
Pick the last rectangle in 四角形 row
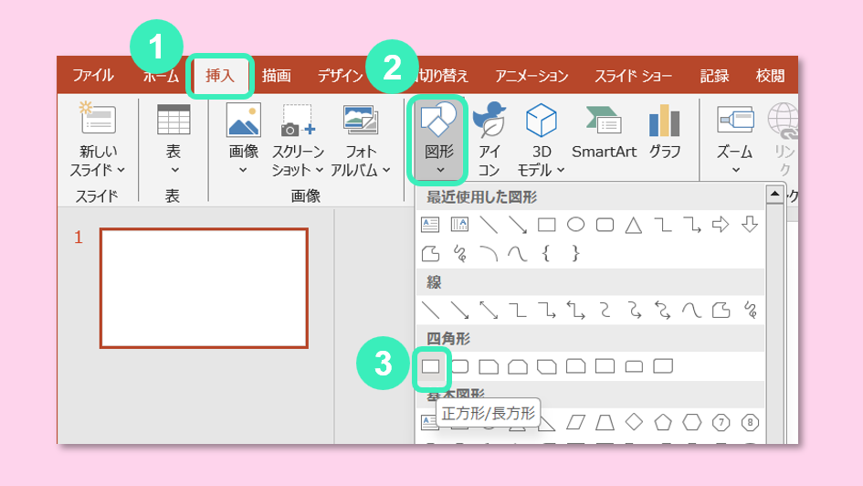coord(663,366)
